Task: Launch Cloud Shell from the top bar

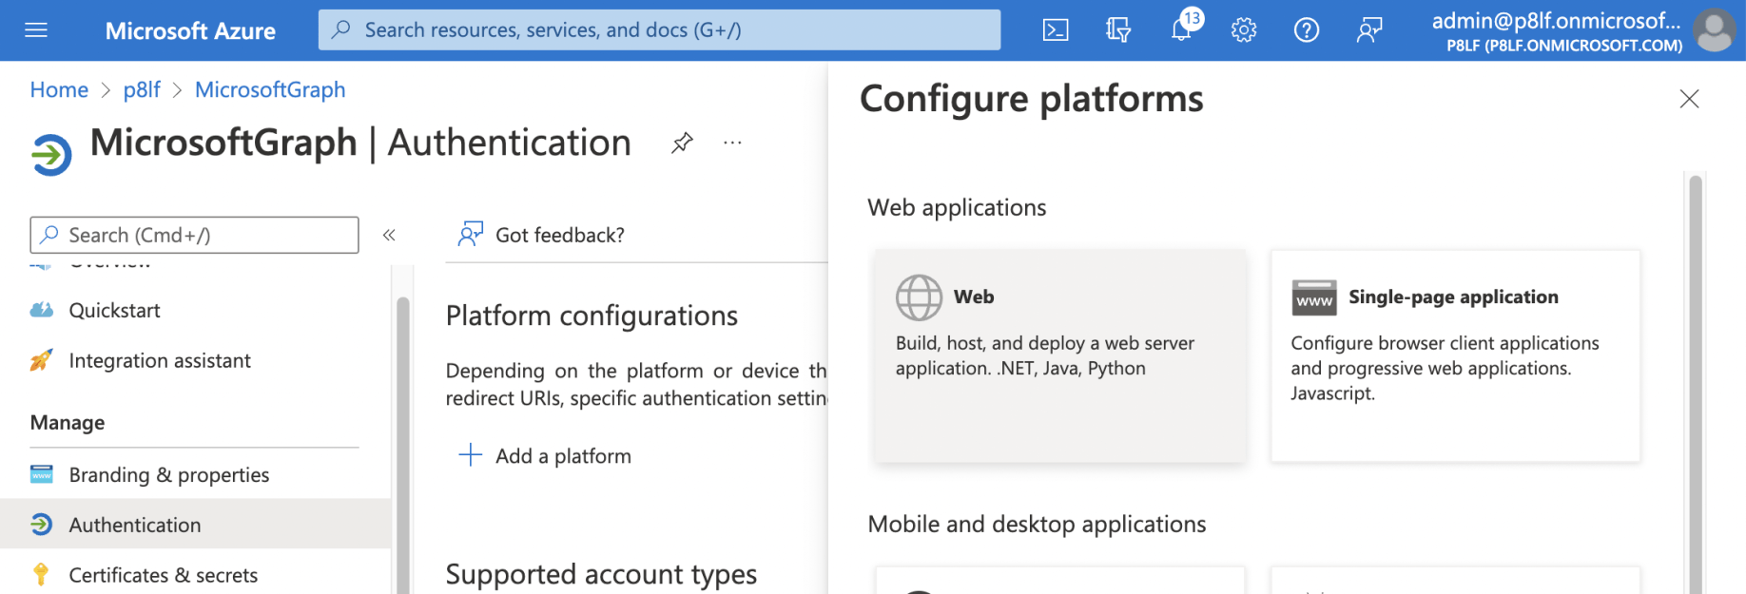Action: [1056, 30]
